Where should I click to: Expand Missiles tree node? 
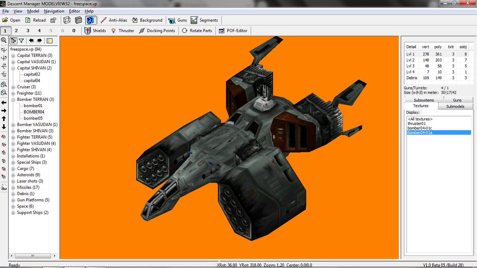tap(13, 187)
